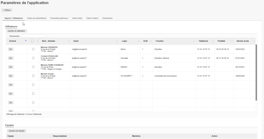Check the box for Maxime GRANGER
The height and width of the screenshot is (139, 264).
click(33, 49)
